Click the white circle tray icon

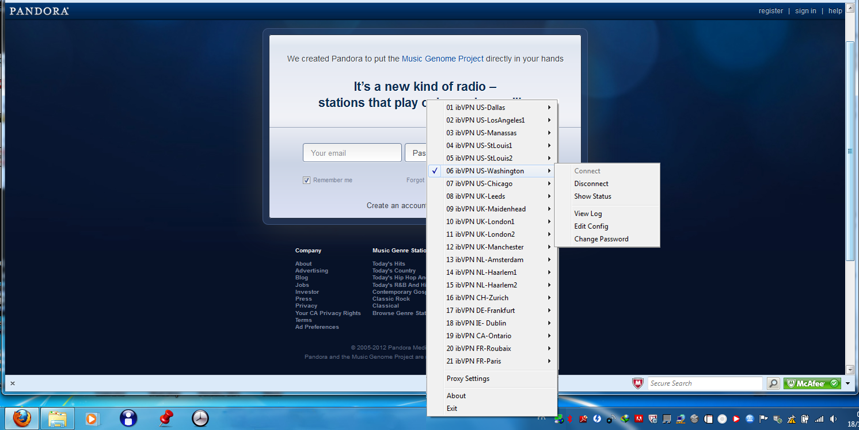722,419
